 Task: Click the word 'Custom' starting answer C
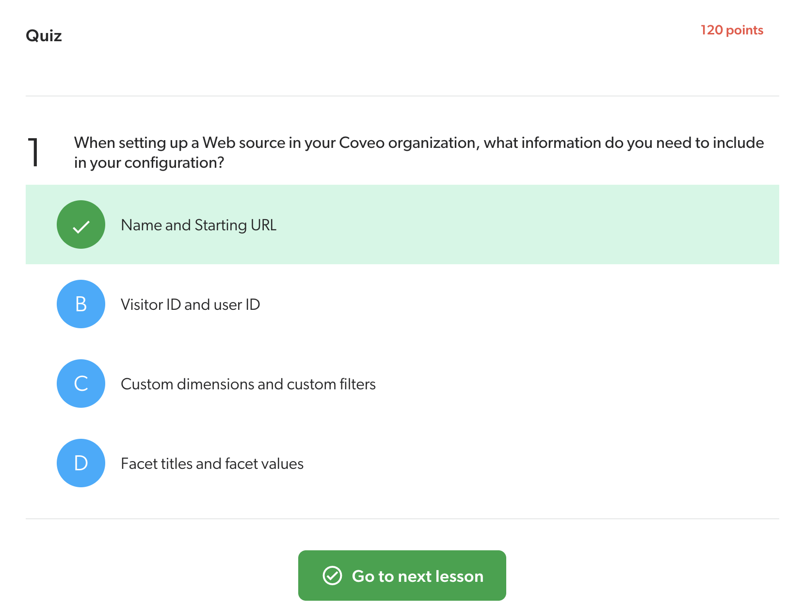coord(147,384)
